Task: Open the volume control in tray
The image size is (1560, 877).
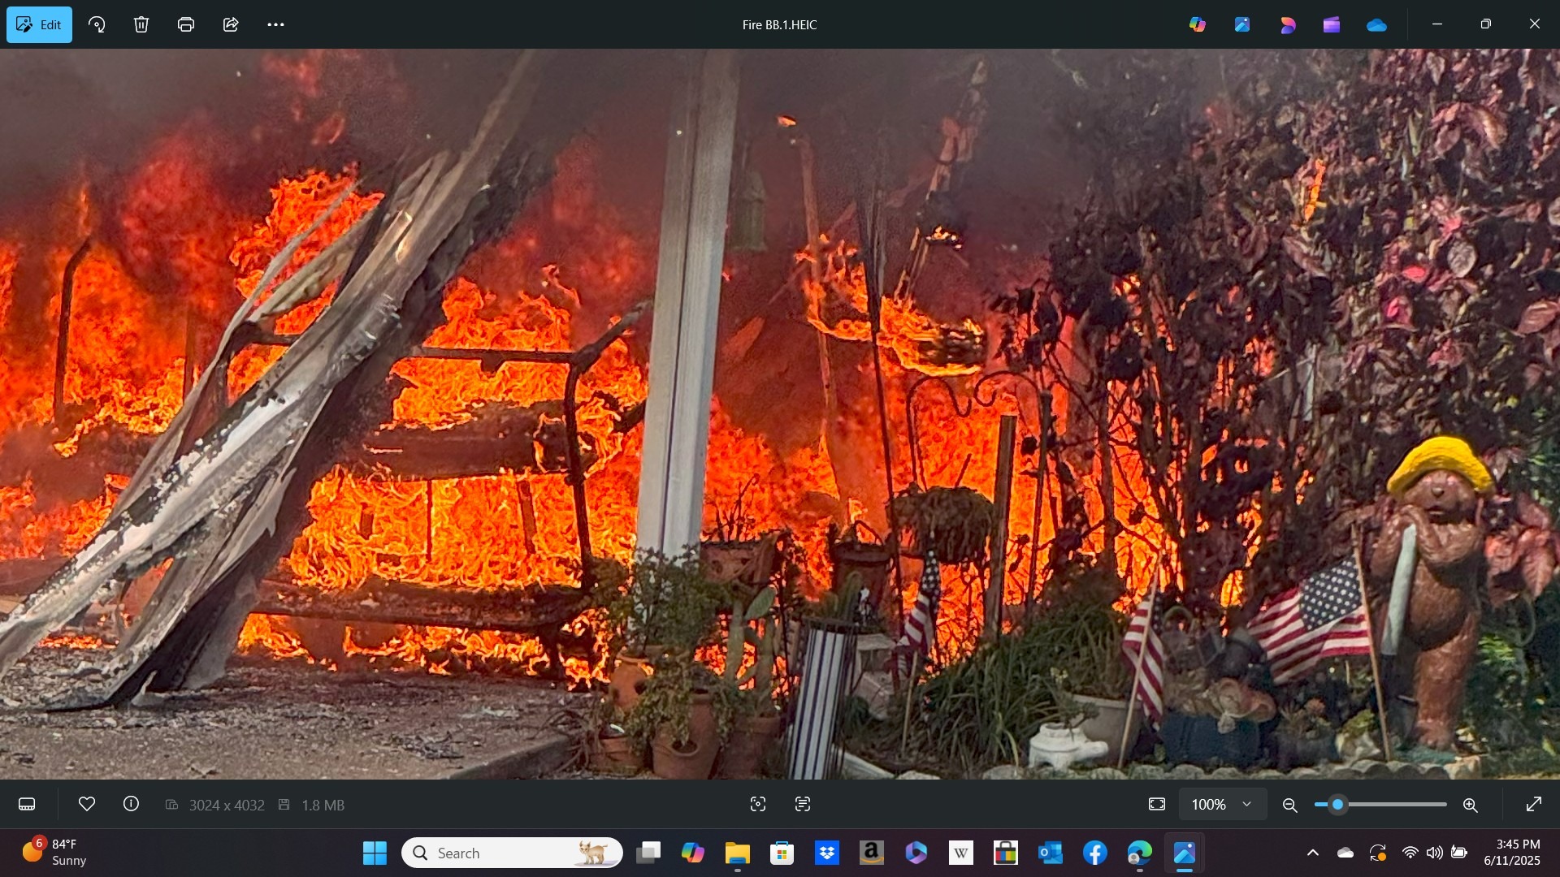Action: [x=1435, y=853]
